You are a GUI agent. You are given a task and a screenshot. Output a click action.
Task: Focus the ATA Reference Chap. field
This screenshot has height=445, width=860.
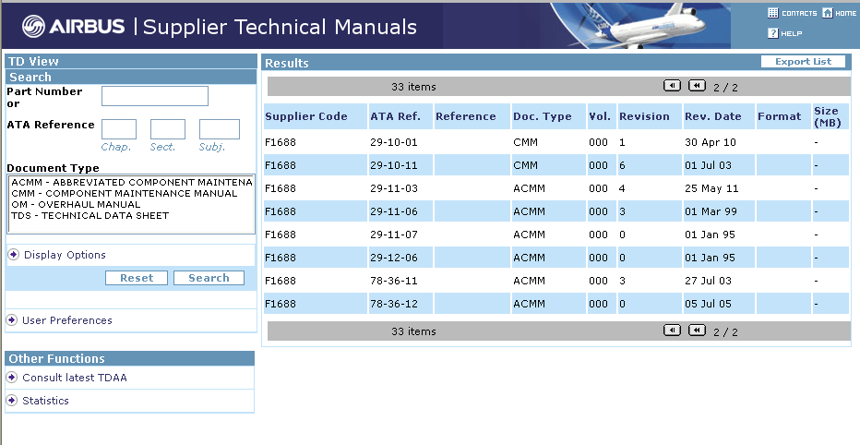pyautogui.click(x=119, y=129)
